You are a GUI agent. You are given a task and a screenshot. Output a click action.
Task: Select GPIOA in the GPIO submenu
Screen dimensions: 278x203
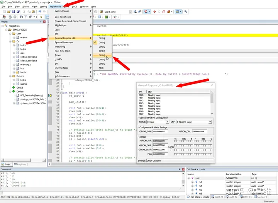102,38
